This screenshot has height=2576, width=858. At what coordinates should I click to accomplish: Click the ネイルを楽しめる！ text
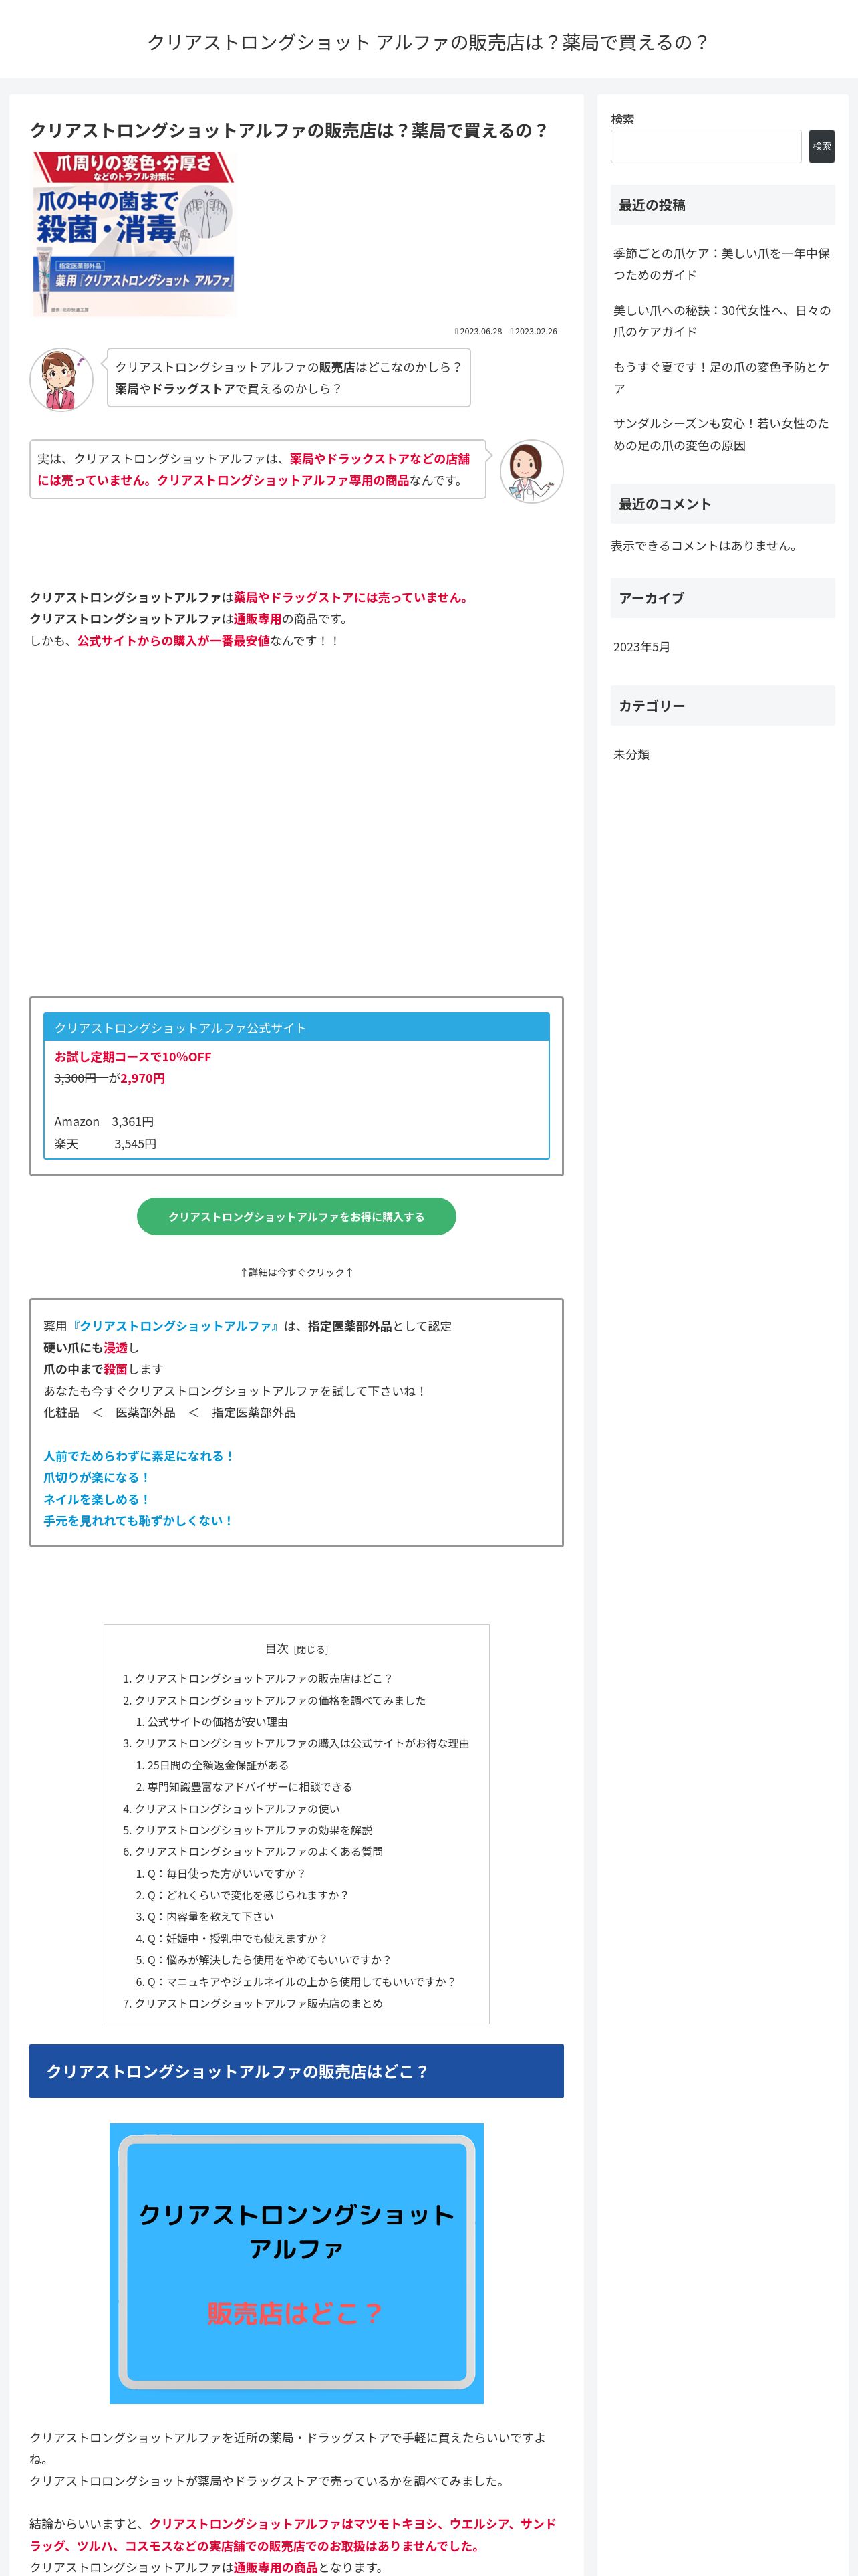(97, 1499)
